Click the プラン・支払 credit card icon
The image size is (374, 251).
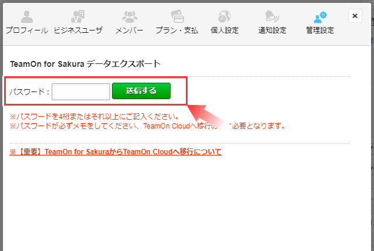(x=177, y=16)
